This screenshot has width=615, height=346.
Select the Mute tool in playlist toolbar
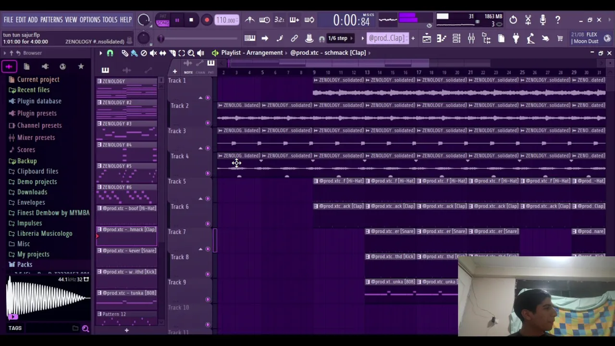[153, 53]
